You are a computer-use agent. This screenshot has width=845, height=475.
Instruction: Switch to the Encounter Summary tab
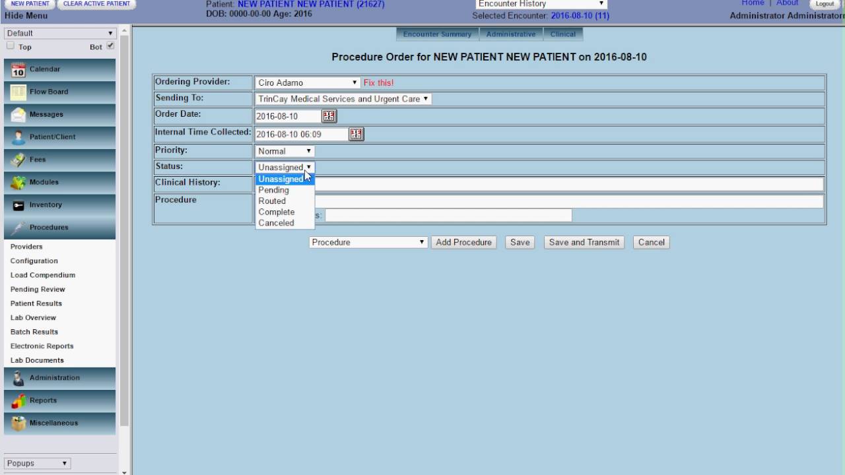click(437, 34)
